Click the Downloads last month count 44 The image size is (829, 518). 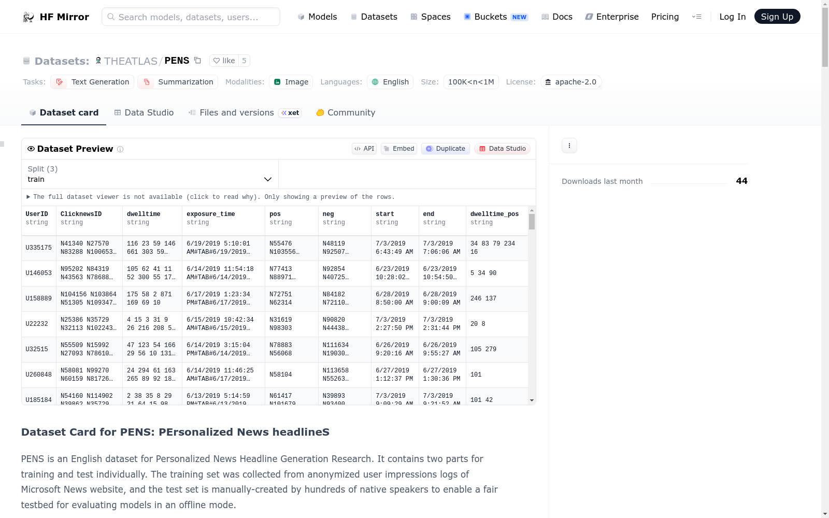click(x=742, y=181)
